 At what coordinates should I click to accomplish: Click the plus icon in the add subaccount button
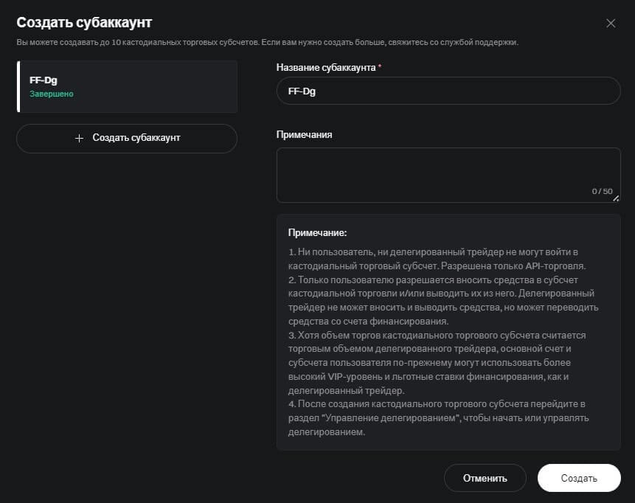(80, 138)
